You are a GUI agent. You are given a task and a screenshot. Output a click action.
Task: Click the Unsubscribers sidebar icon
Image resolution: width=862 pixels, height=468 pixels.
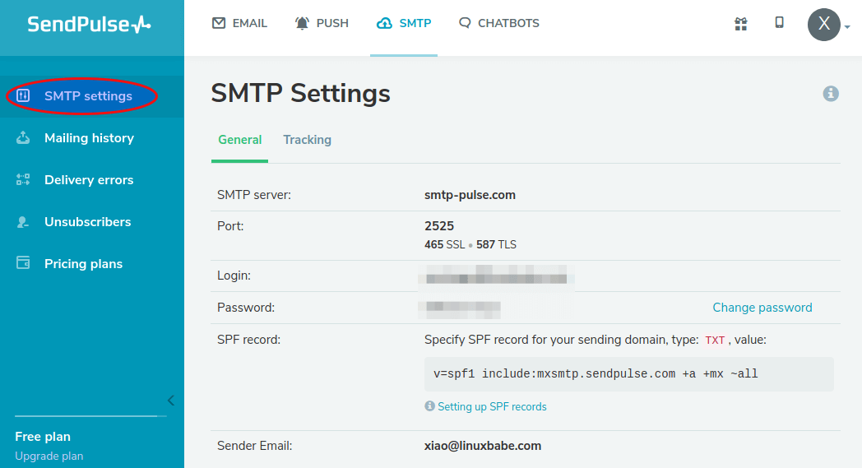23,222
